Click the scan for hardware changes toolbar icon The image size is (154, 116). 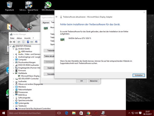click(36, 42)
